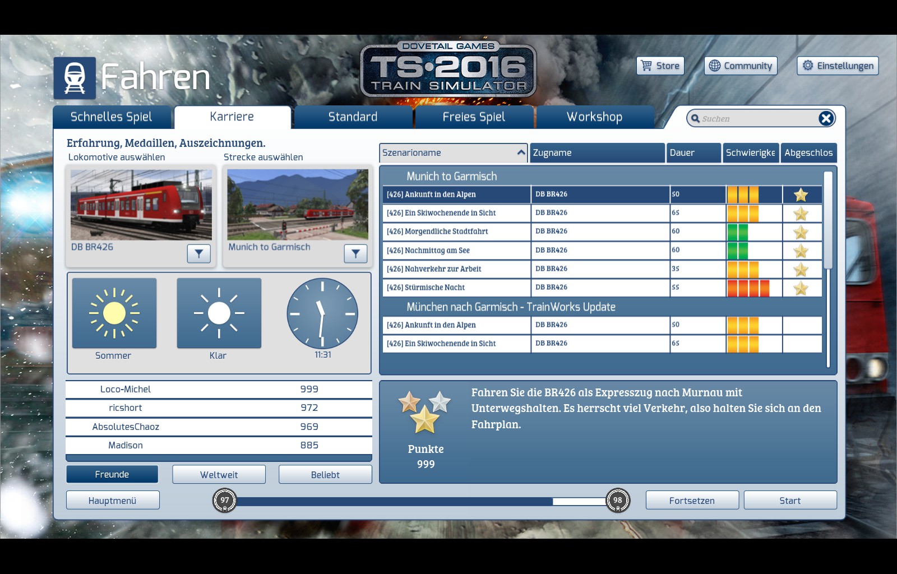Screen dimensions: 897x574
Task: Click the scenario list scrollbar
Action: [x=828, y=220]
